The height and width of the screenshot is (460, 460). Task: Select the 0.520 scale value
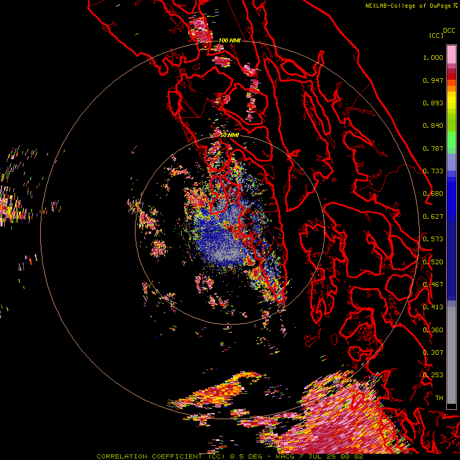coord(433,262)
